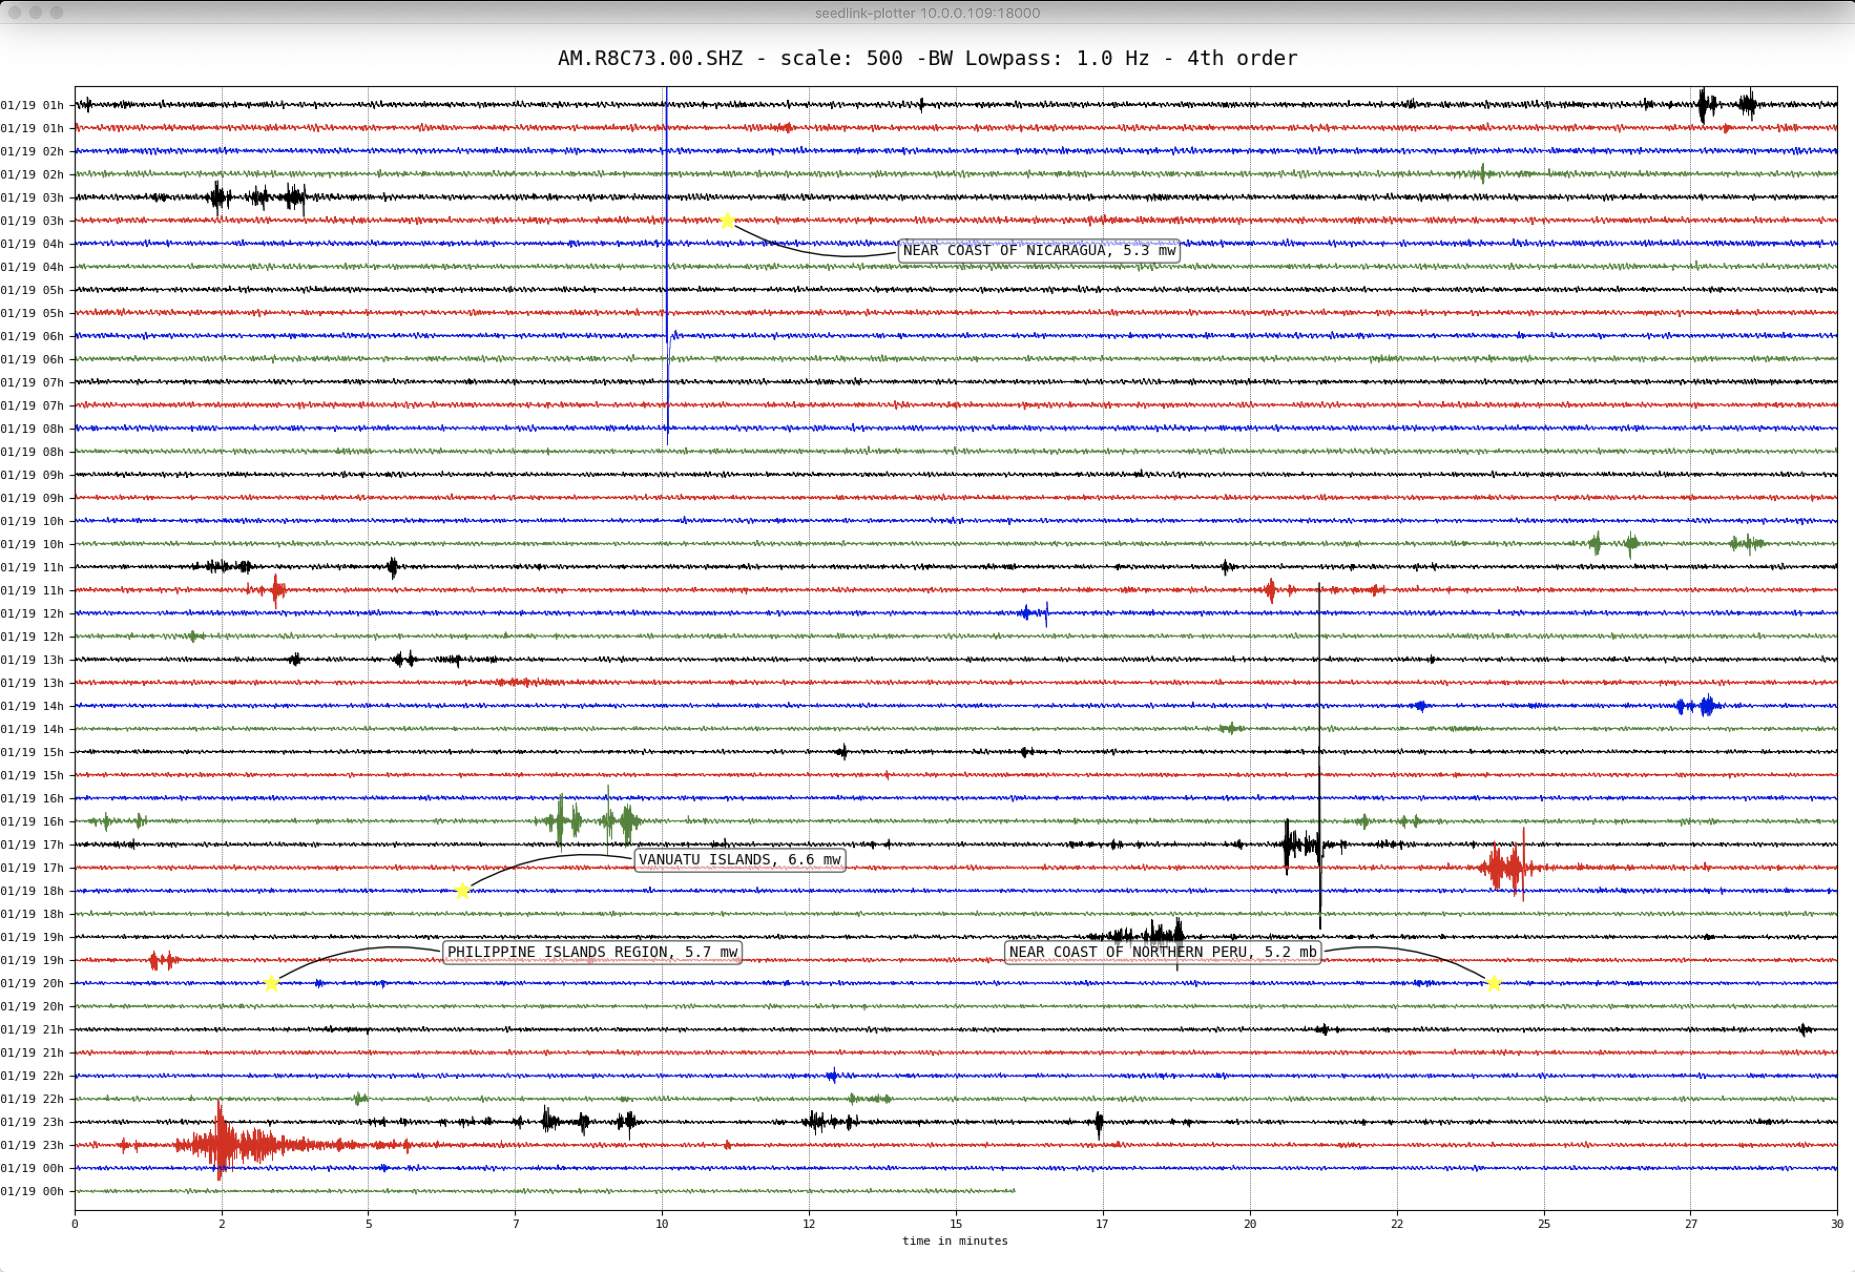Click the yellow star linked to Vanuatu Islands label
Image resolution: width=1855 pixels, height=1272 pixels.
coord(462,891)
